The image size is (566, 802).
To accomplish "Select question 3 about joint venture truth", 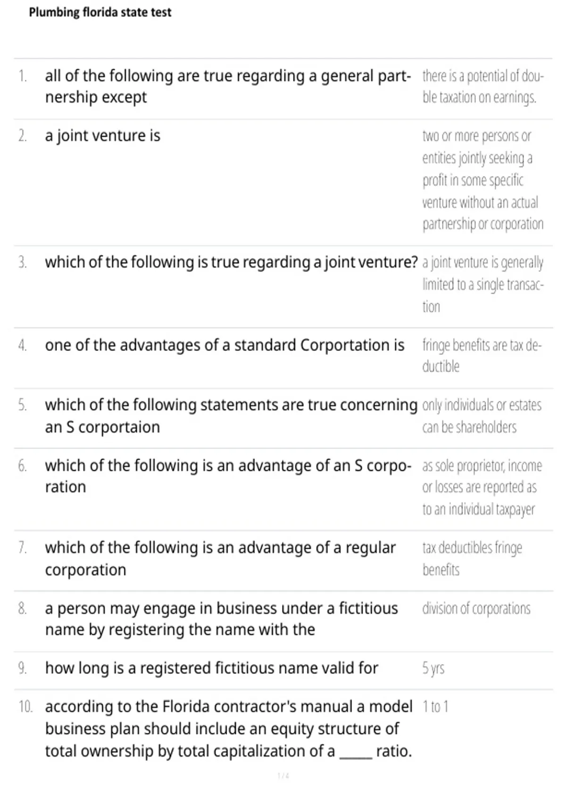I will [x=232, y=262].
